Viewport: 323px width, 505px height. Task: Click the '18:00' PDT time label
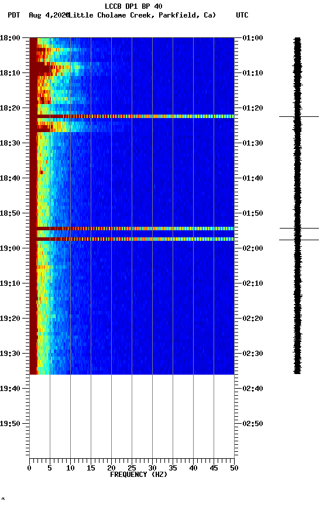(x=10, y=38)
